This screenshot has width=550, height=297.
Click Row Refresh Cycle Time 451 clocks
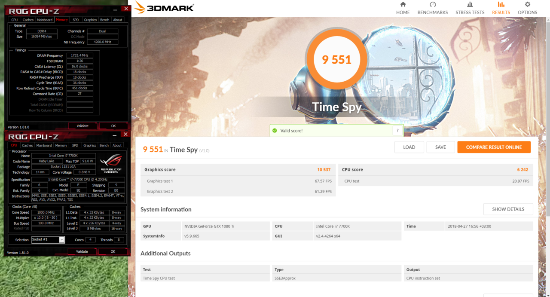click(x=80, y=88)
